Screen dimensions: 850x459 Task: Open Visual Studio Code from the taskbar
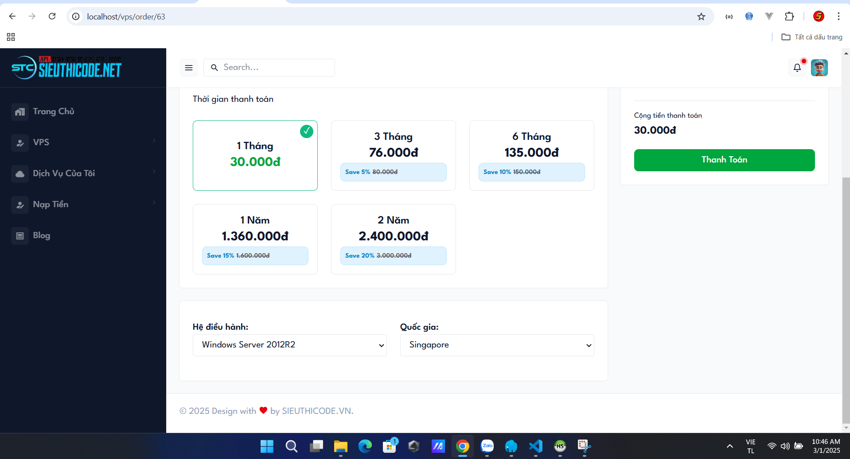click(535, 446)
